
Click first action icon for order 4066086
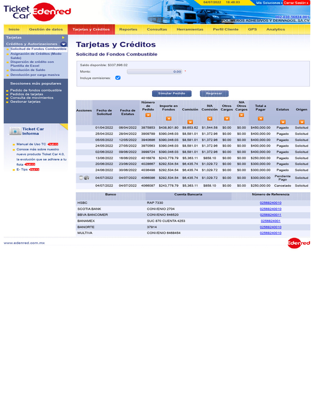click(81, 178)
